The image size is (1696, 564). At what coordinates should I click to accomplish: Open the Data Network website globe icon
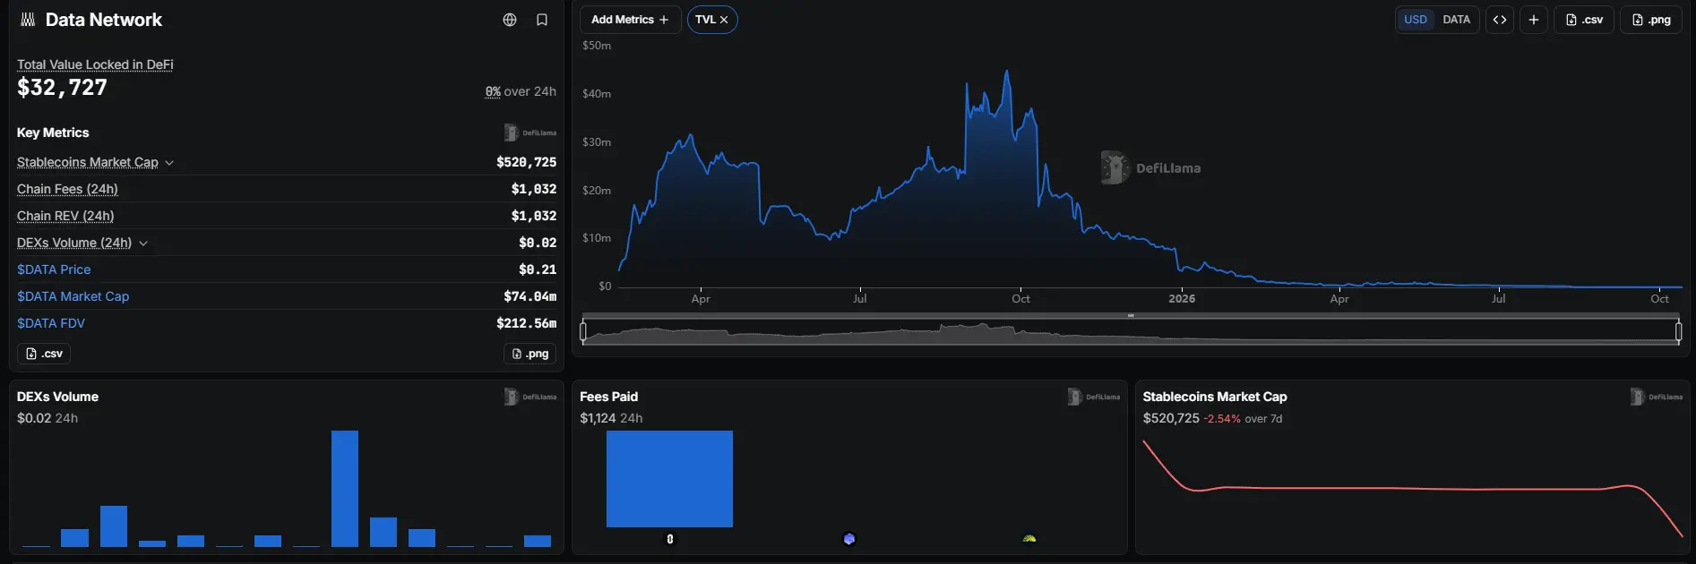pyautogui.click(x=510, y=20)
